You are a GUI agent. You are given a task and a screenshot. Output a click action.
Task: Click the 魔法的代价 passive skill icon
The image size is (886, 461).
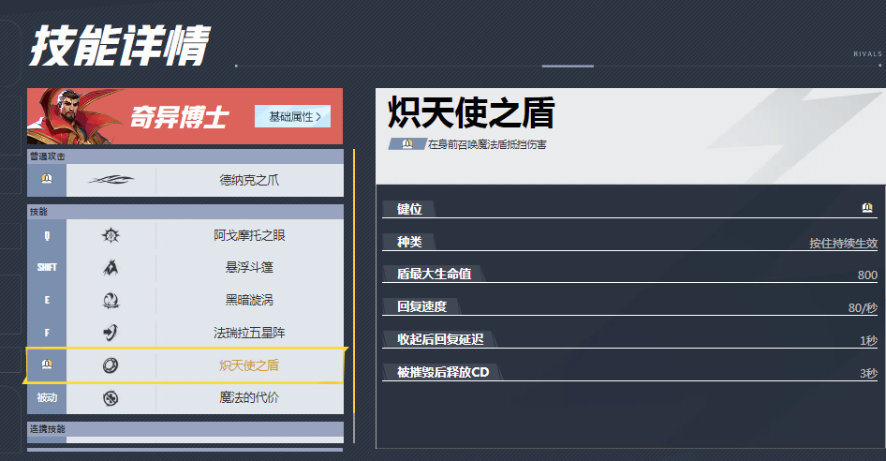pyautogui.click(x=111, y=397)
